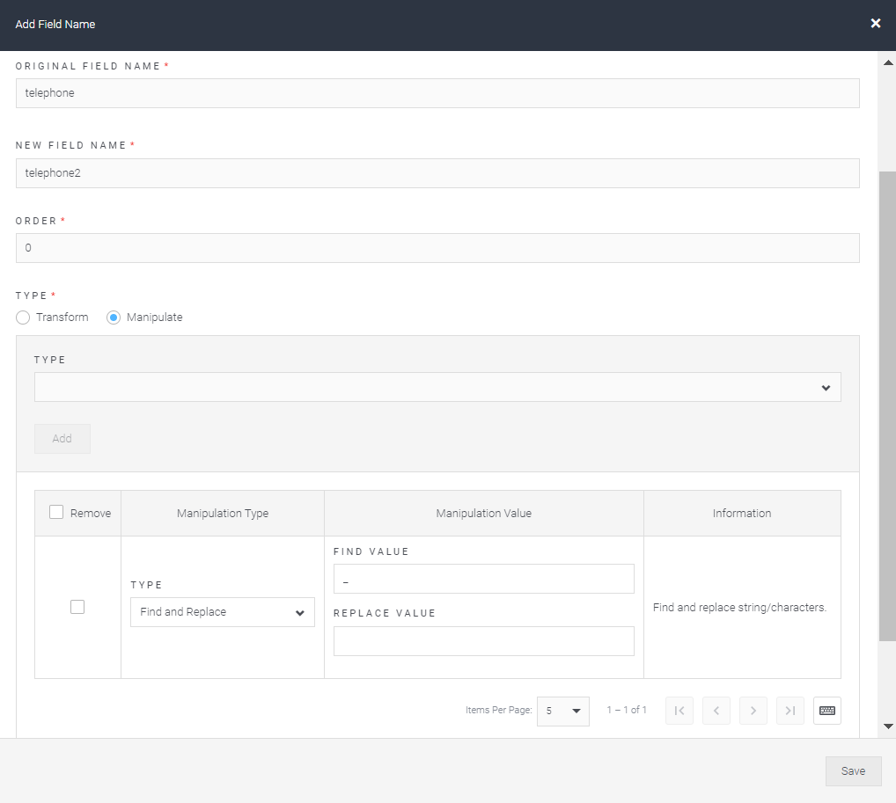Select the Manipulate radio button
Image resolution: width=896 pixels, height=803 pixels.
coord(114,318)
